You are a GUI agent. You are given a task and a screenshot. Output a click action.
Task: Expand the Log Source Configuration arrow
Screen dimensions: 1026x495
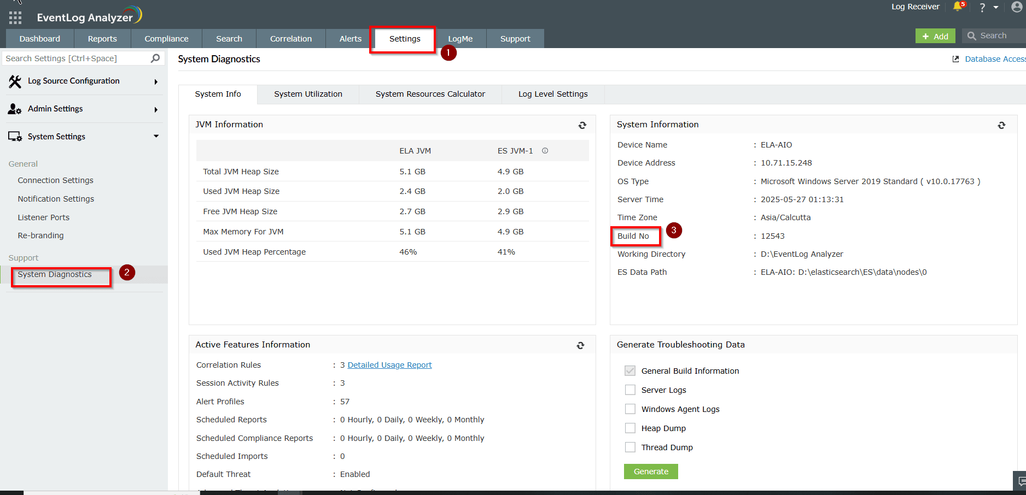coord(156,82)
